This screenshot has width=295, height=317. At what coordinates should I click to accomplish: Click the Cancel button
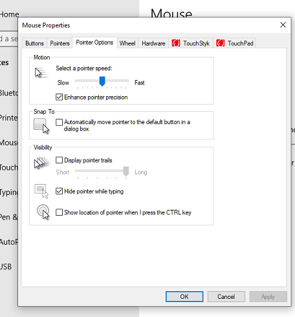tap(226, 296)
